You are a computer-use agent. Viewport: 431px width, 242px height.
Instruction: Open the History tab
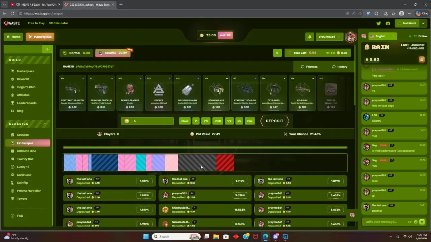click(339, 67)
